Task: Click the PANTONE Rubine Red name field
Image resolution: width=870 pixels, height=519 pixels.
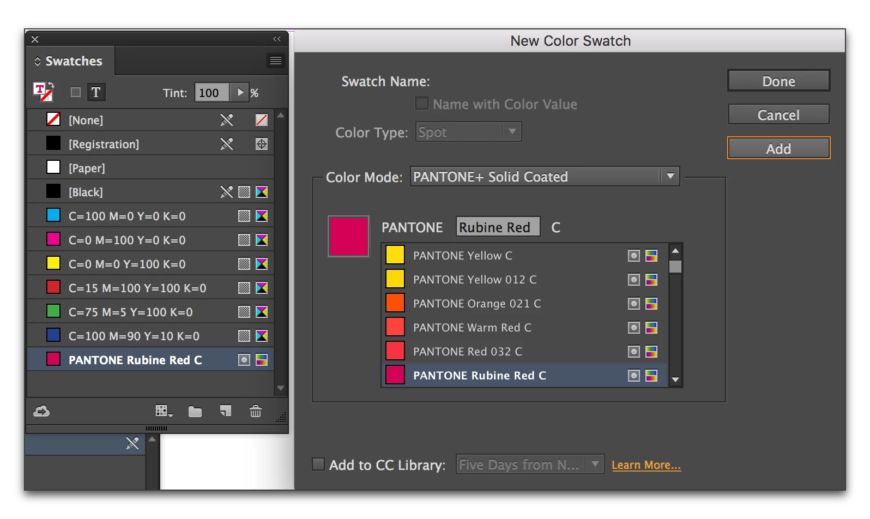Action: pyautogui.click(x=498, y=227)
